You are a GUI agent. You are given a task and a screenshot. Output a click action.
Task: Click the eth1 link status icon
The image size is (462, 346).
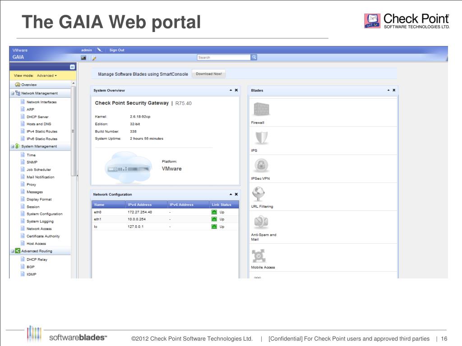coord(214,219)
